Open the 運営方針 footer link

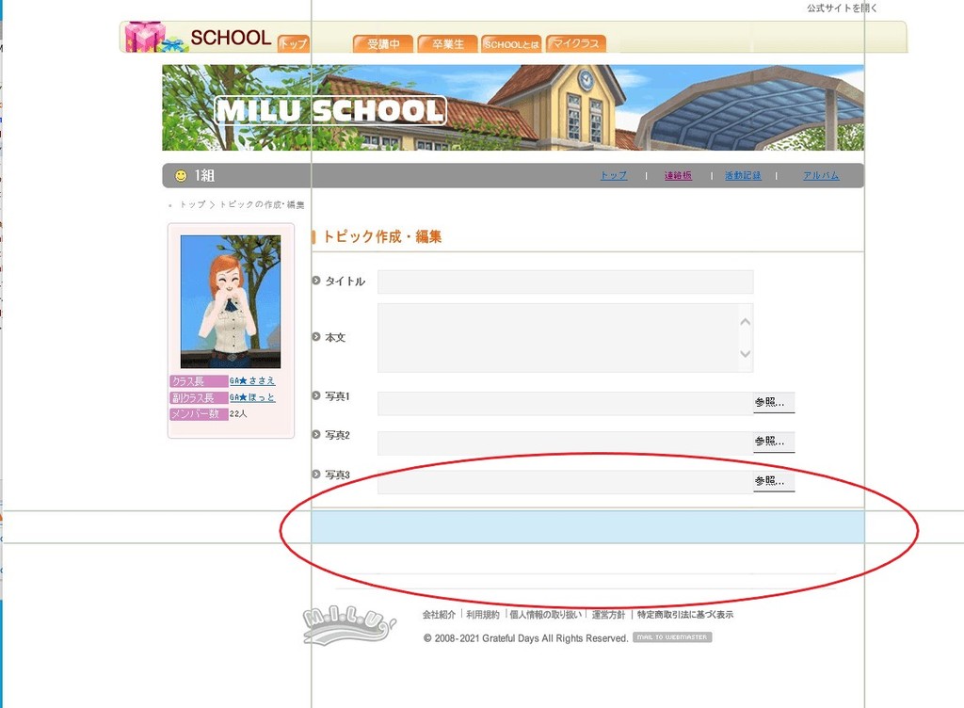(608, 615)
